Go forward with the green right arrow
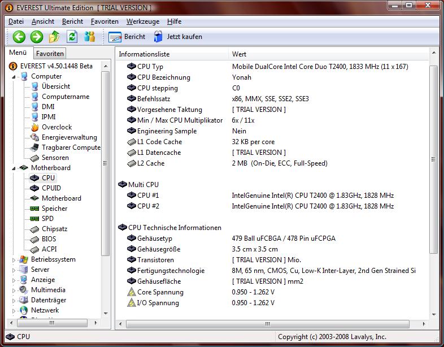The image size is (444, 347). [x=37, y=37]
